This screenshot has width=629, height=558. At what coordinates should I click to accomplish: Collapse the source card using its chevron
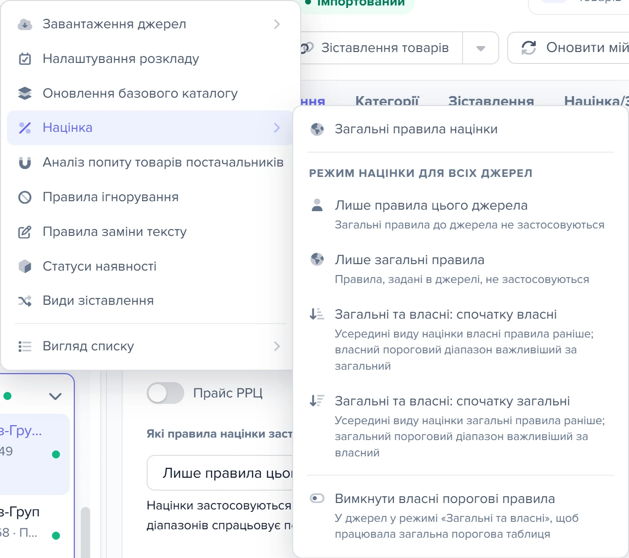click(x=55, y=396)
